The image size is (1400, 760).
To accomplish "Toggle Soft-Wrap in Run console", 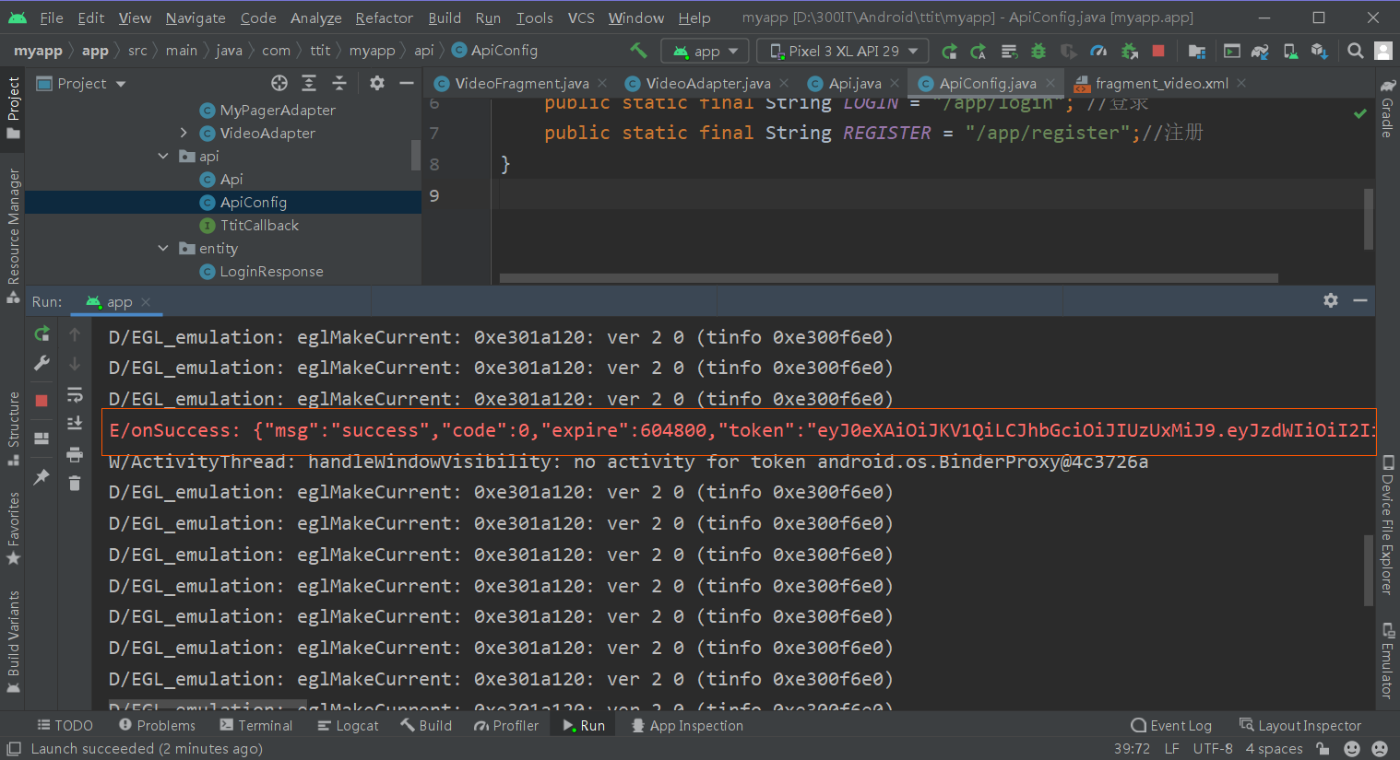I will [x=75, y=394].
